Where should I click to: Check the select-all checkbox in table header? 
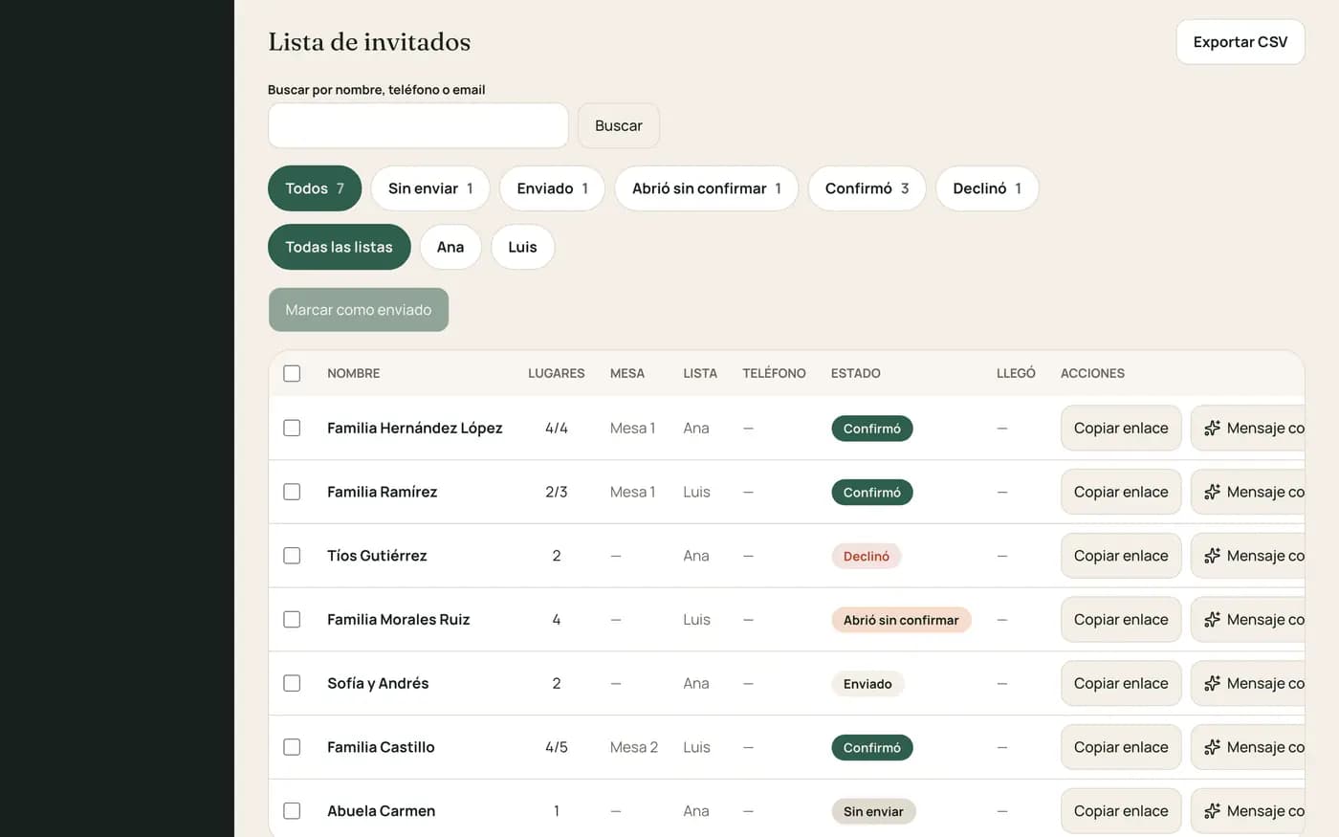(292, 373)
